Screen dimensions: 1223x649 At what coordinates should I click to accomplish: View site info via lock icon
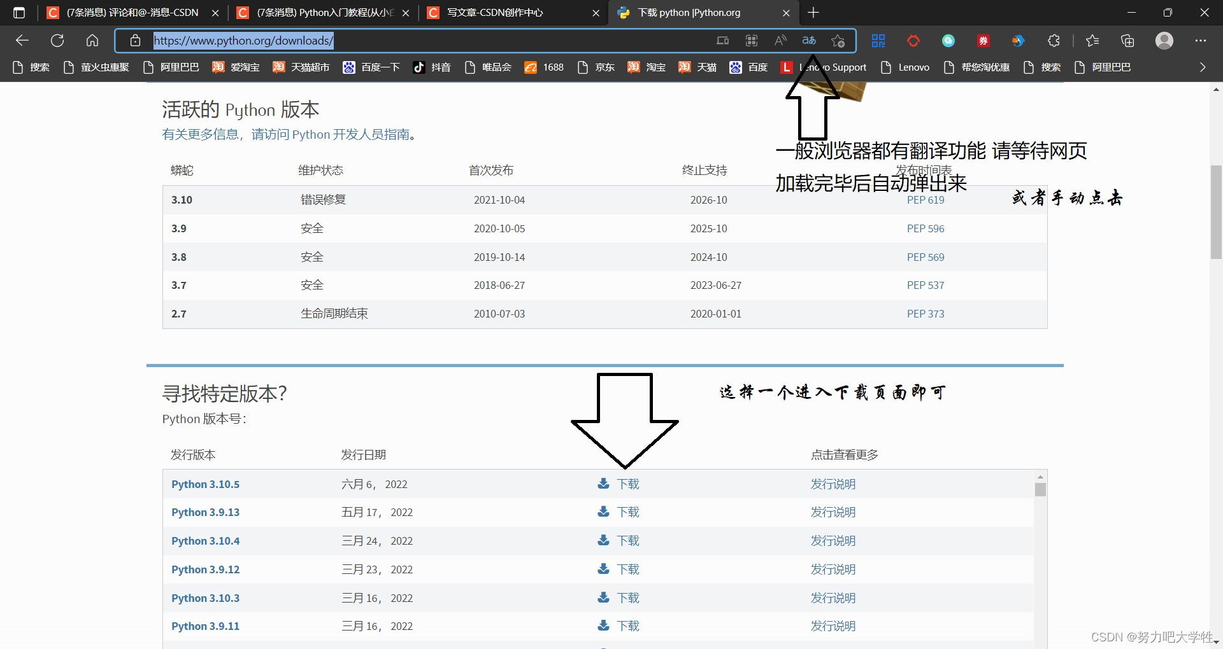[x=135, y=41]
